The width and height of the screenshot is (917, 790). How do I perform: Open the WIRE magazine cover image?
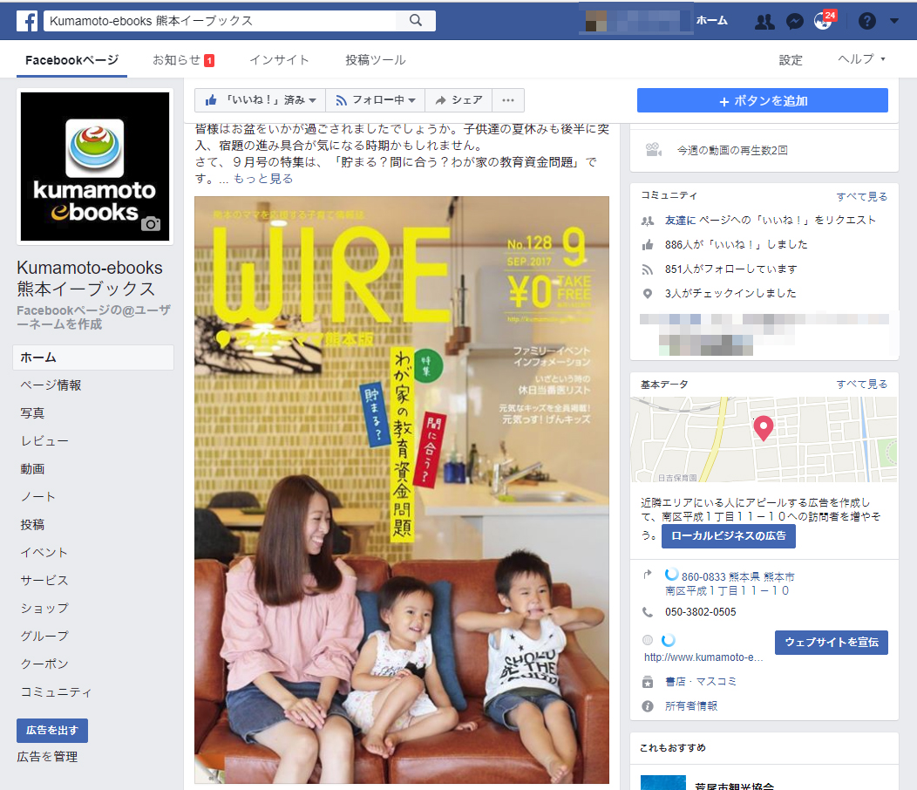tap(401, 488)
